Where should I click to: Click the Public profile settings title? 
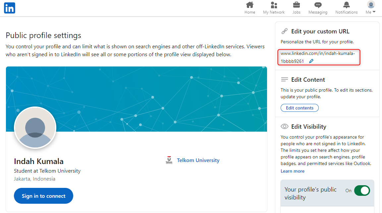point(43,35)
